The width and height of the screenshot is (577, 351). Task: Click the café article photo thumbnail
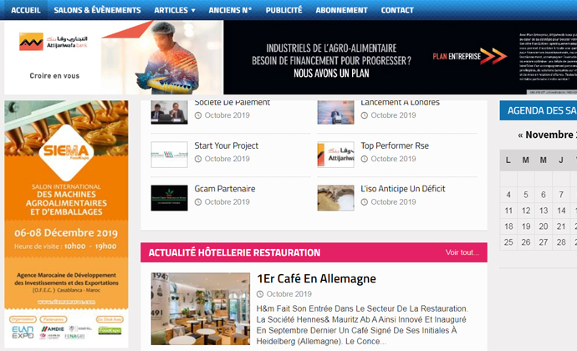coord(200,309)
